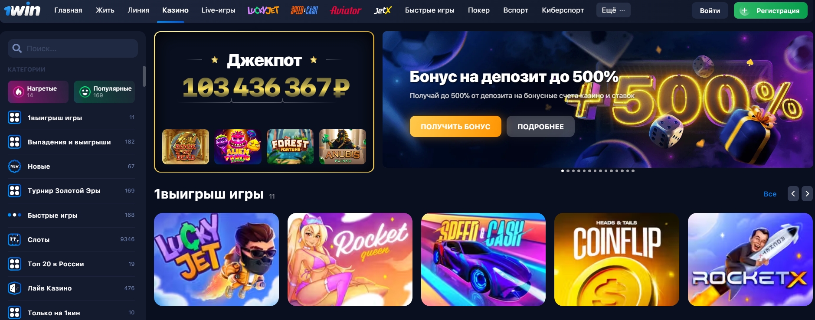
Task: Open the Новые category with NEW icon
Action: 71,167
